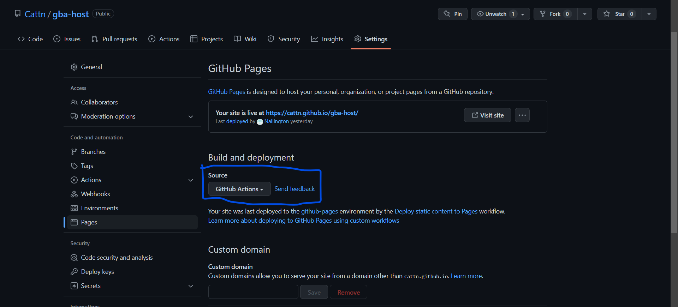Image resolution: width=678 pixels, height=307 pixels.
Task: Select Code security and analysis
Action: point(117,258)
